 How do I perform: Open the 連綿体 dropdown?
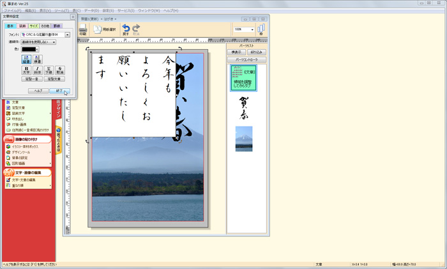[x=53, y=42]
